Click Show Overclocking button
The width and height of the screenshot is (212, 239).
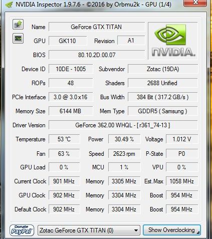(172, 230)
